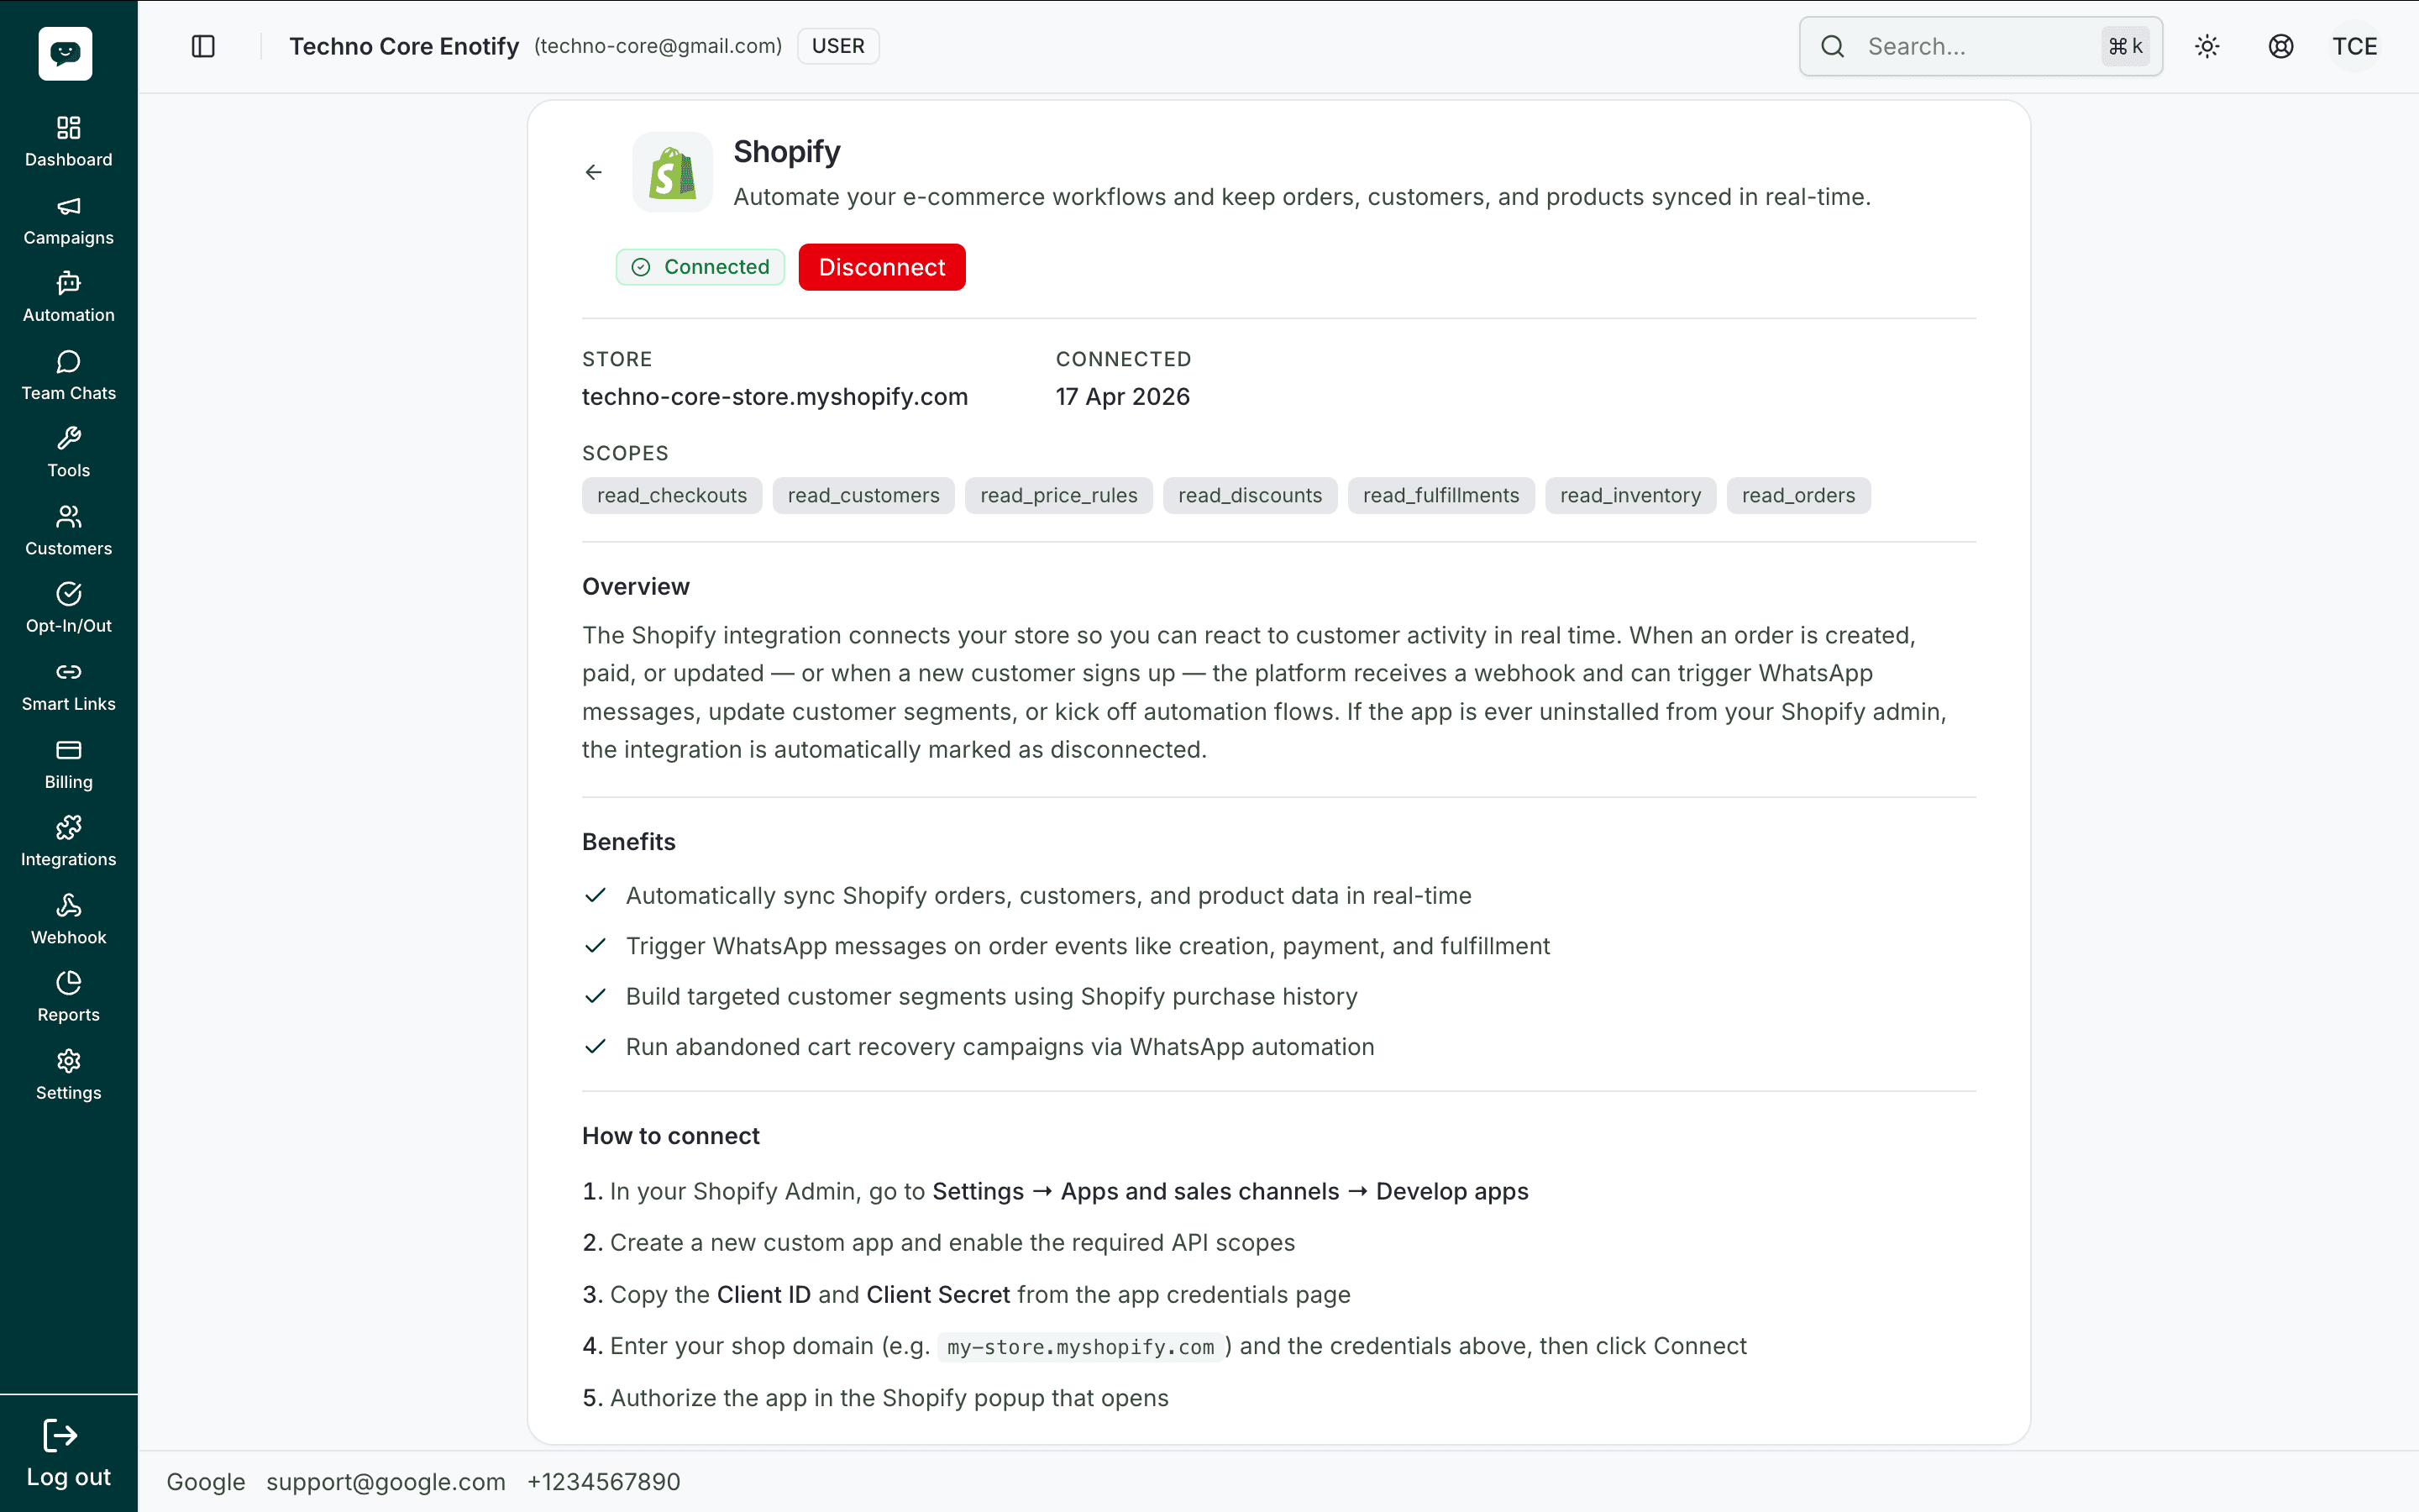Click the Log out icon
2419x1512 pixels.
click(60, 1436)
